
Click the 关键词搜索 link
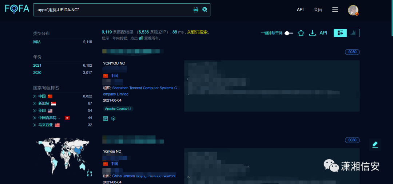[197, 32]
